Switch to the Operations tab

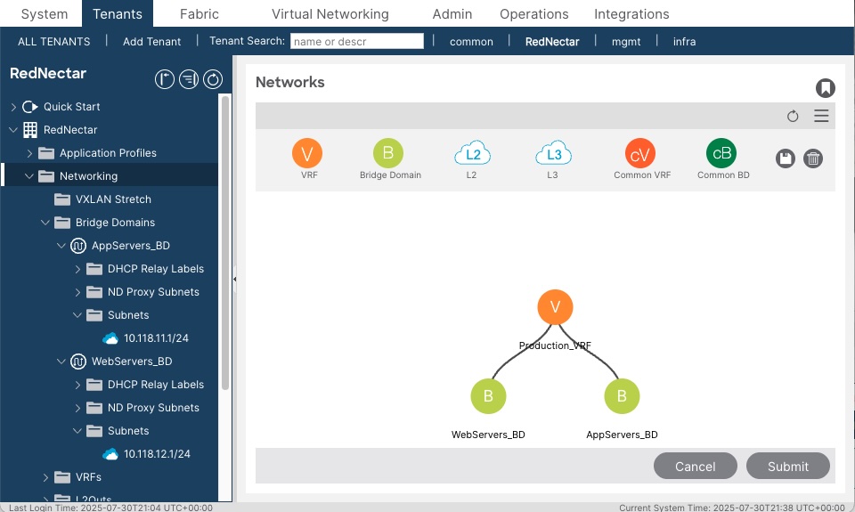point(533,14)
